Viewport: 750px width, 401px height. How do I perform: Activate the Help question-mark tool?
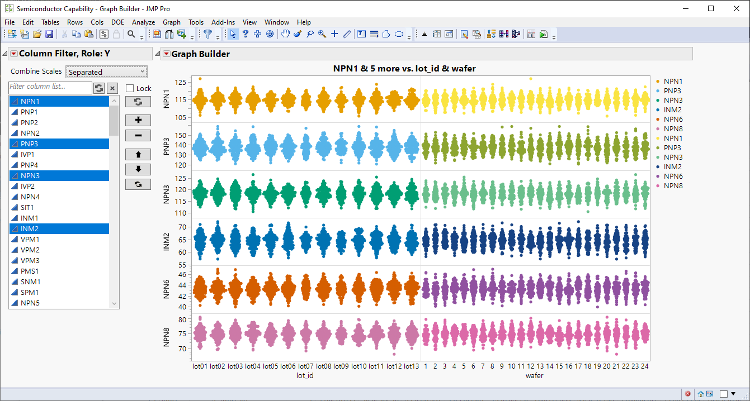(245, 34)
